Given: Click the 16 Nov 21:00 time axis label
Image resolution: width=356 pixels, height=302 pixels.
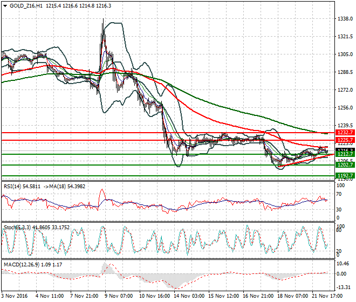Looking at the screenshot, I should pyautogui.click(x=258, y=296).
